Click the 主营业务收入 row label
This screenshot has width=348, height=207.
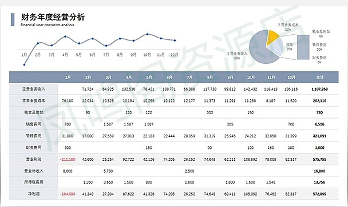coord(34,89)
